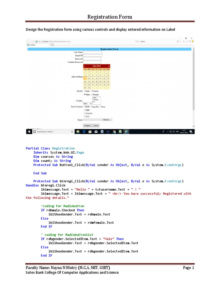This screenshot has height=293, width=220.
Task: Open the Mail icon in taskbar
Action: (x=96, y=132)
